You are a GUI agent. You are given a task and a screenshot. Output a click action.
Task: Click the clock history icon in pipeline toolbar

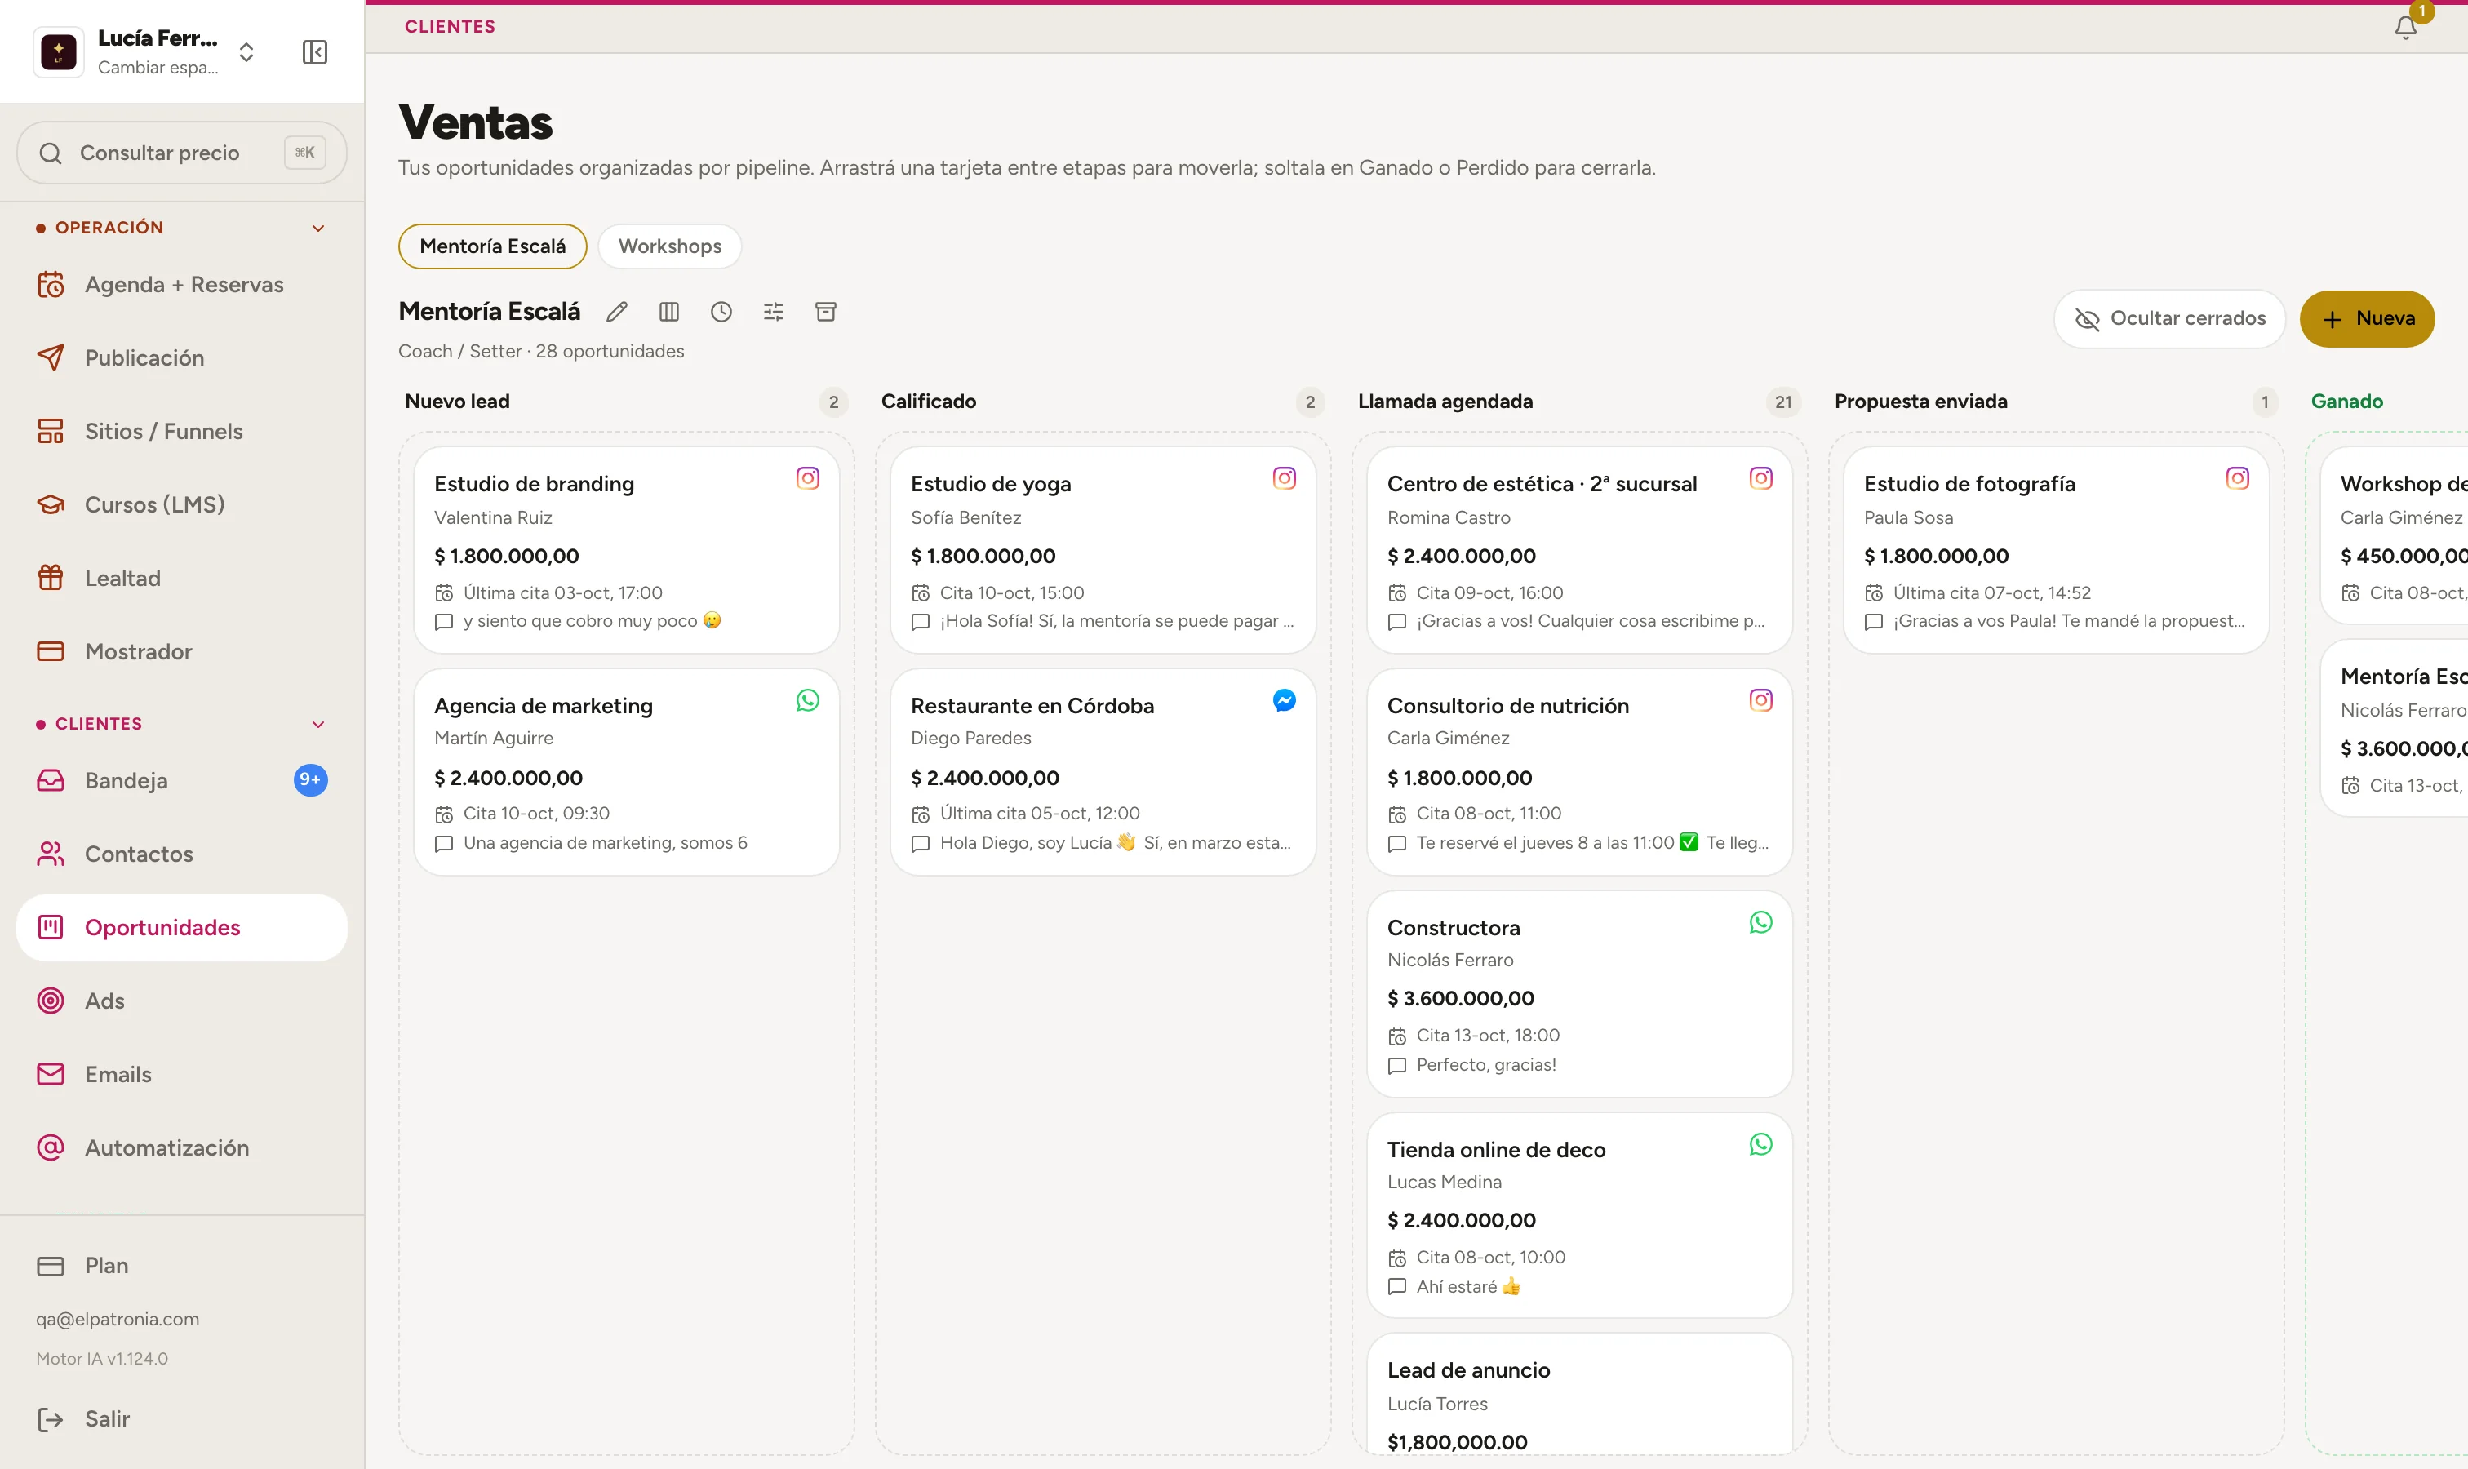(721, 312)
